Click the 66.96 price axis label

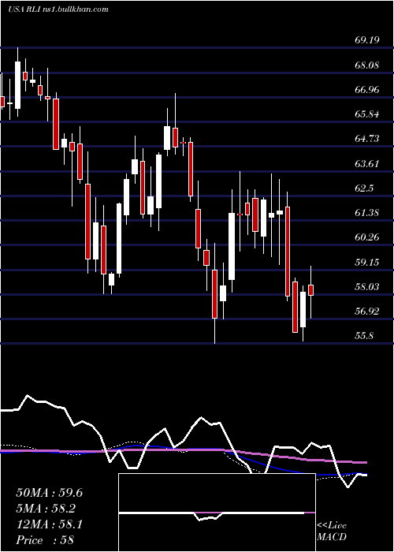(x=367, y=90)
